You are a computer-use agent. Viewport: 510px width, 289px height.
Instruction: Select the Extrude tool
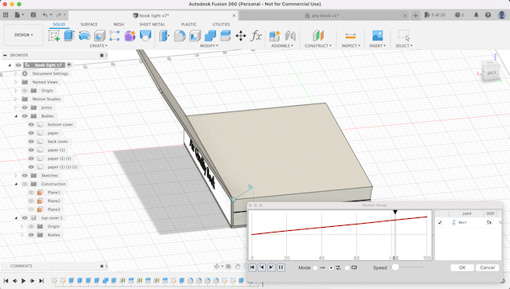[69, 36]
